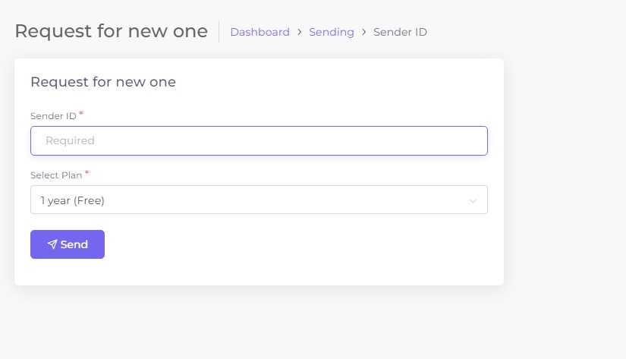Image resolution: width=626 pixels, height=359 pixels.
Task: Open the Select Plan combo box
Action: (x=259, y=200)
